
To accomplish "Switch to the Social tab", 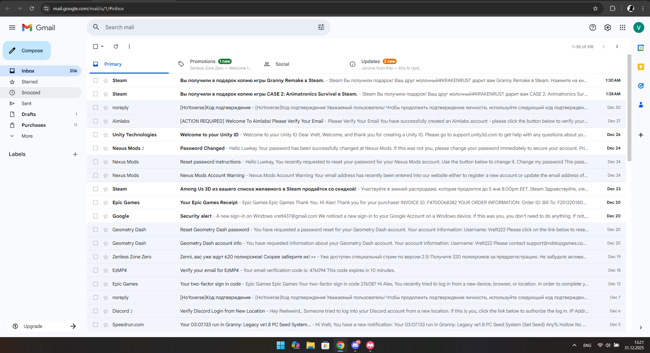I will coord(300,64).
